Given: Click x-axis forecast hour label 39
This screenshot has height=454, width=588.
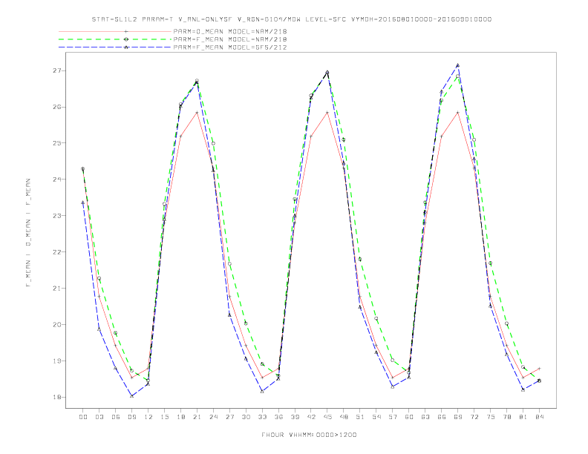Looking at the screenshot, I should tap(295, 417).
